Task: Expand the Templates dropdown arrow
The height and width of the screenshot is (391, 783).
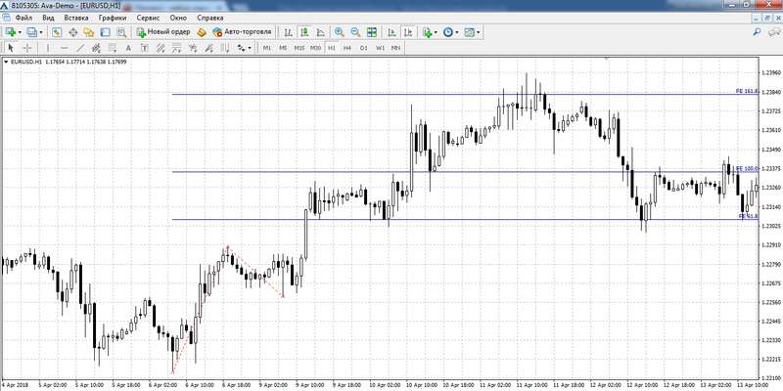Action: tap(479, 32)
